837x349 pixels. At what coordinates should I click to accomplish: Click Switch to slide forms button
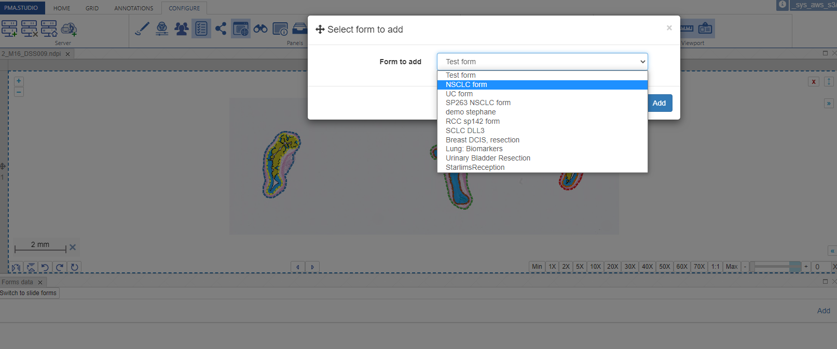point(29,293)
